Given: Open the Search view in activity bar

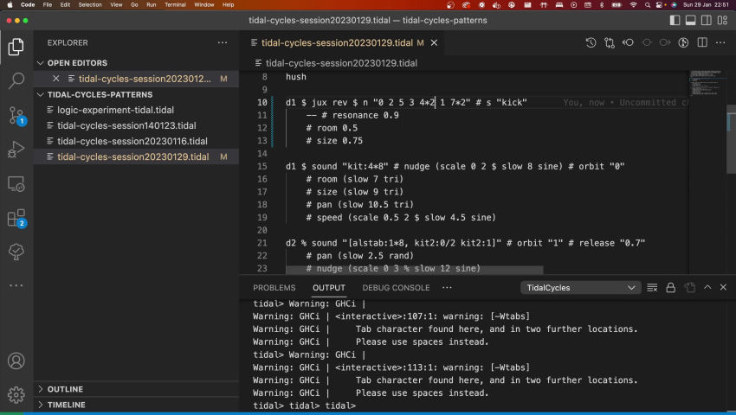Looking at the screenshot, I should click(x=16, y=80).
